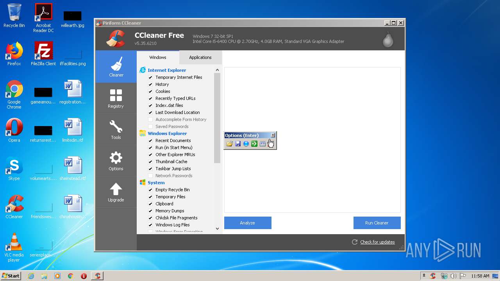Screen dimensions: 500x281
Task: Uncheck Cookies checkbox
Action: (x=150, y=91)
